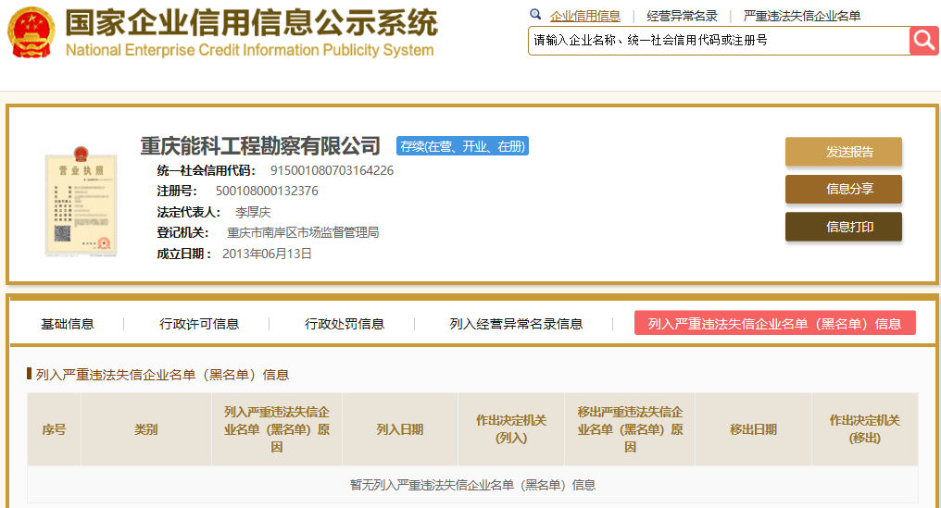941x508 pixels.
Task: Click the 信息分享 button
Action: tap(844, 189)
